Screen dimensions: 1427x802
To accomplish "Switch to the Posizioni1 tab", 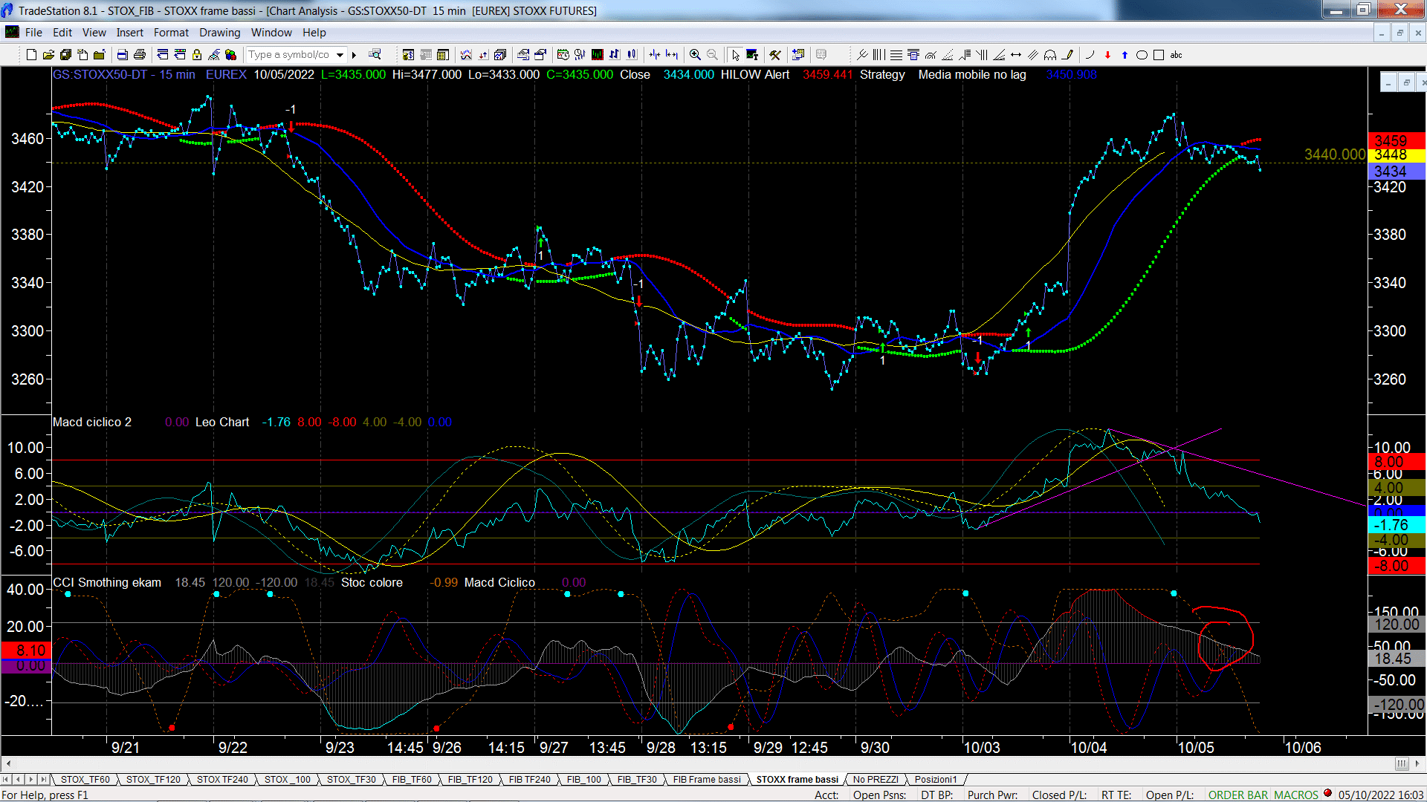I will tap(936, 779).
